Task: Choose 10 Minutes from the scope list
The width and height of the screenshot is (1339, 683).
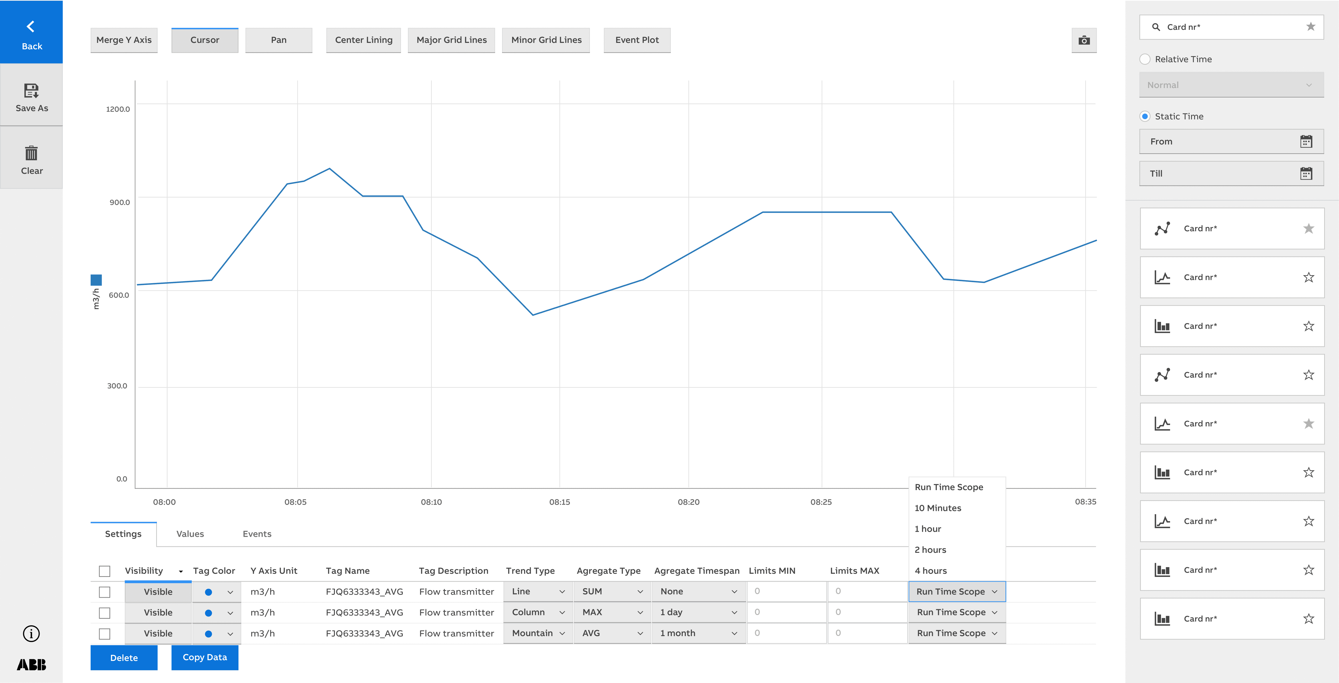Action: tap(938, 508)
